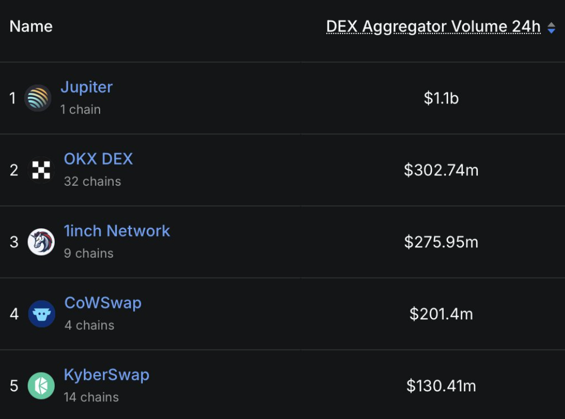This screenshot has width=565, height=419.
Task: Click the '32 chains' label under OKX DEX
Action: point(93,181)
